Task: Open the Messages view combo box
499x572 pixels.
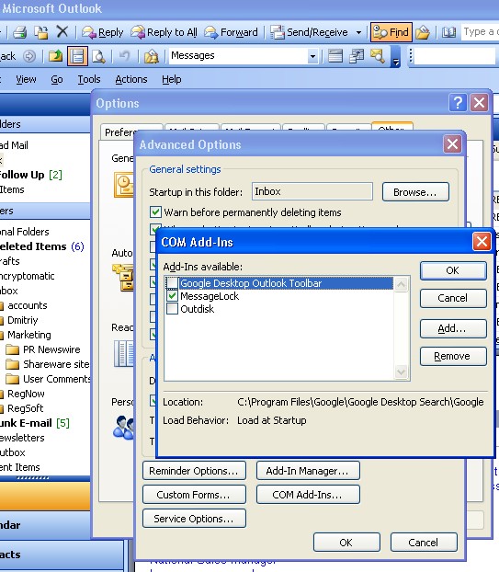Action: pos(243,56)
